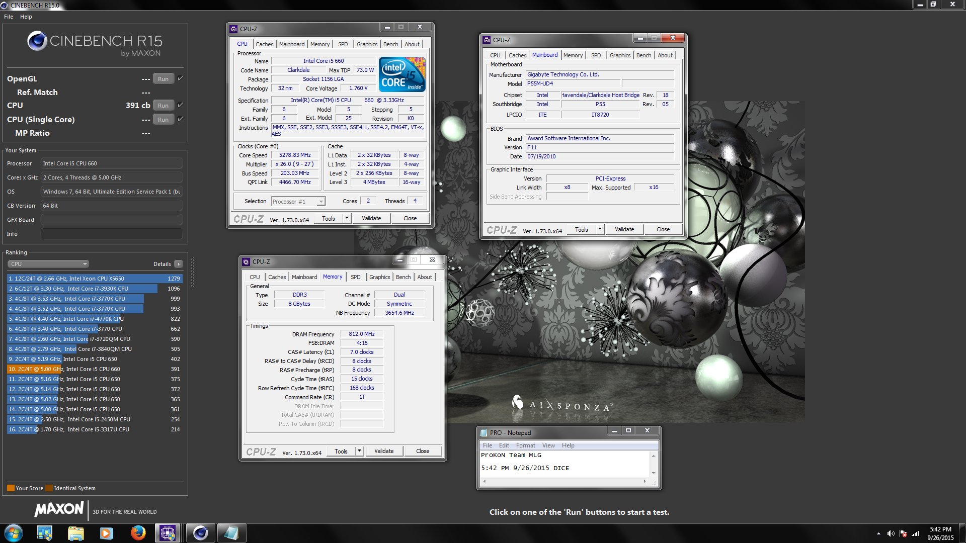Click the Cinebench title bar icon
966x543 pixels.
(x=5, y=5)
